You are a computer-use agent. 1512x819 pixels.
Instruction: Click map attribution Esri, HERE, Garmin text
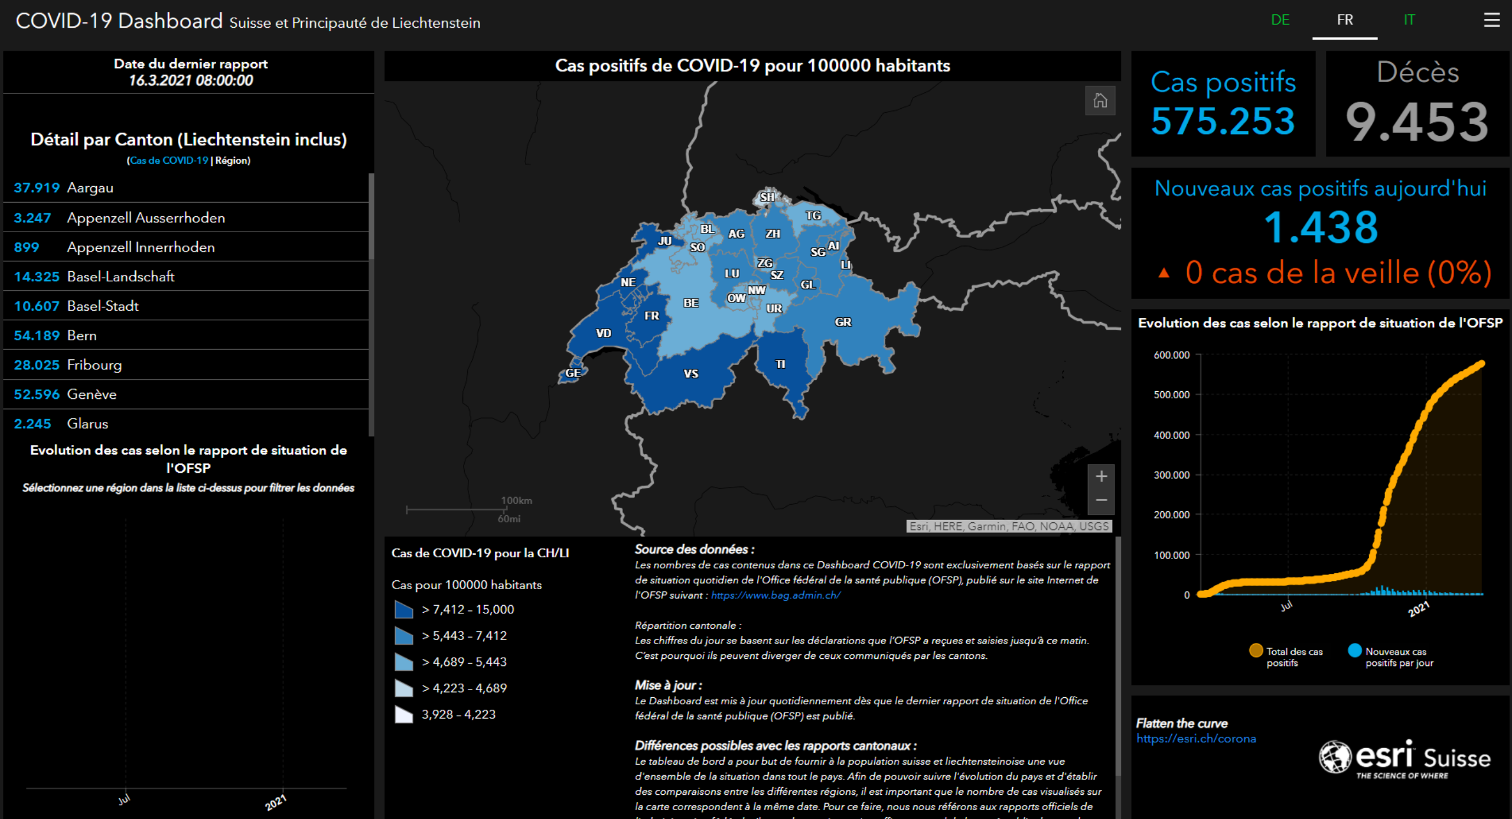coord(1009,526)
